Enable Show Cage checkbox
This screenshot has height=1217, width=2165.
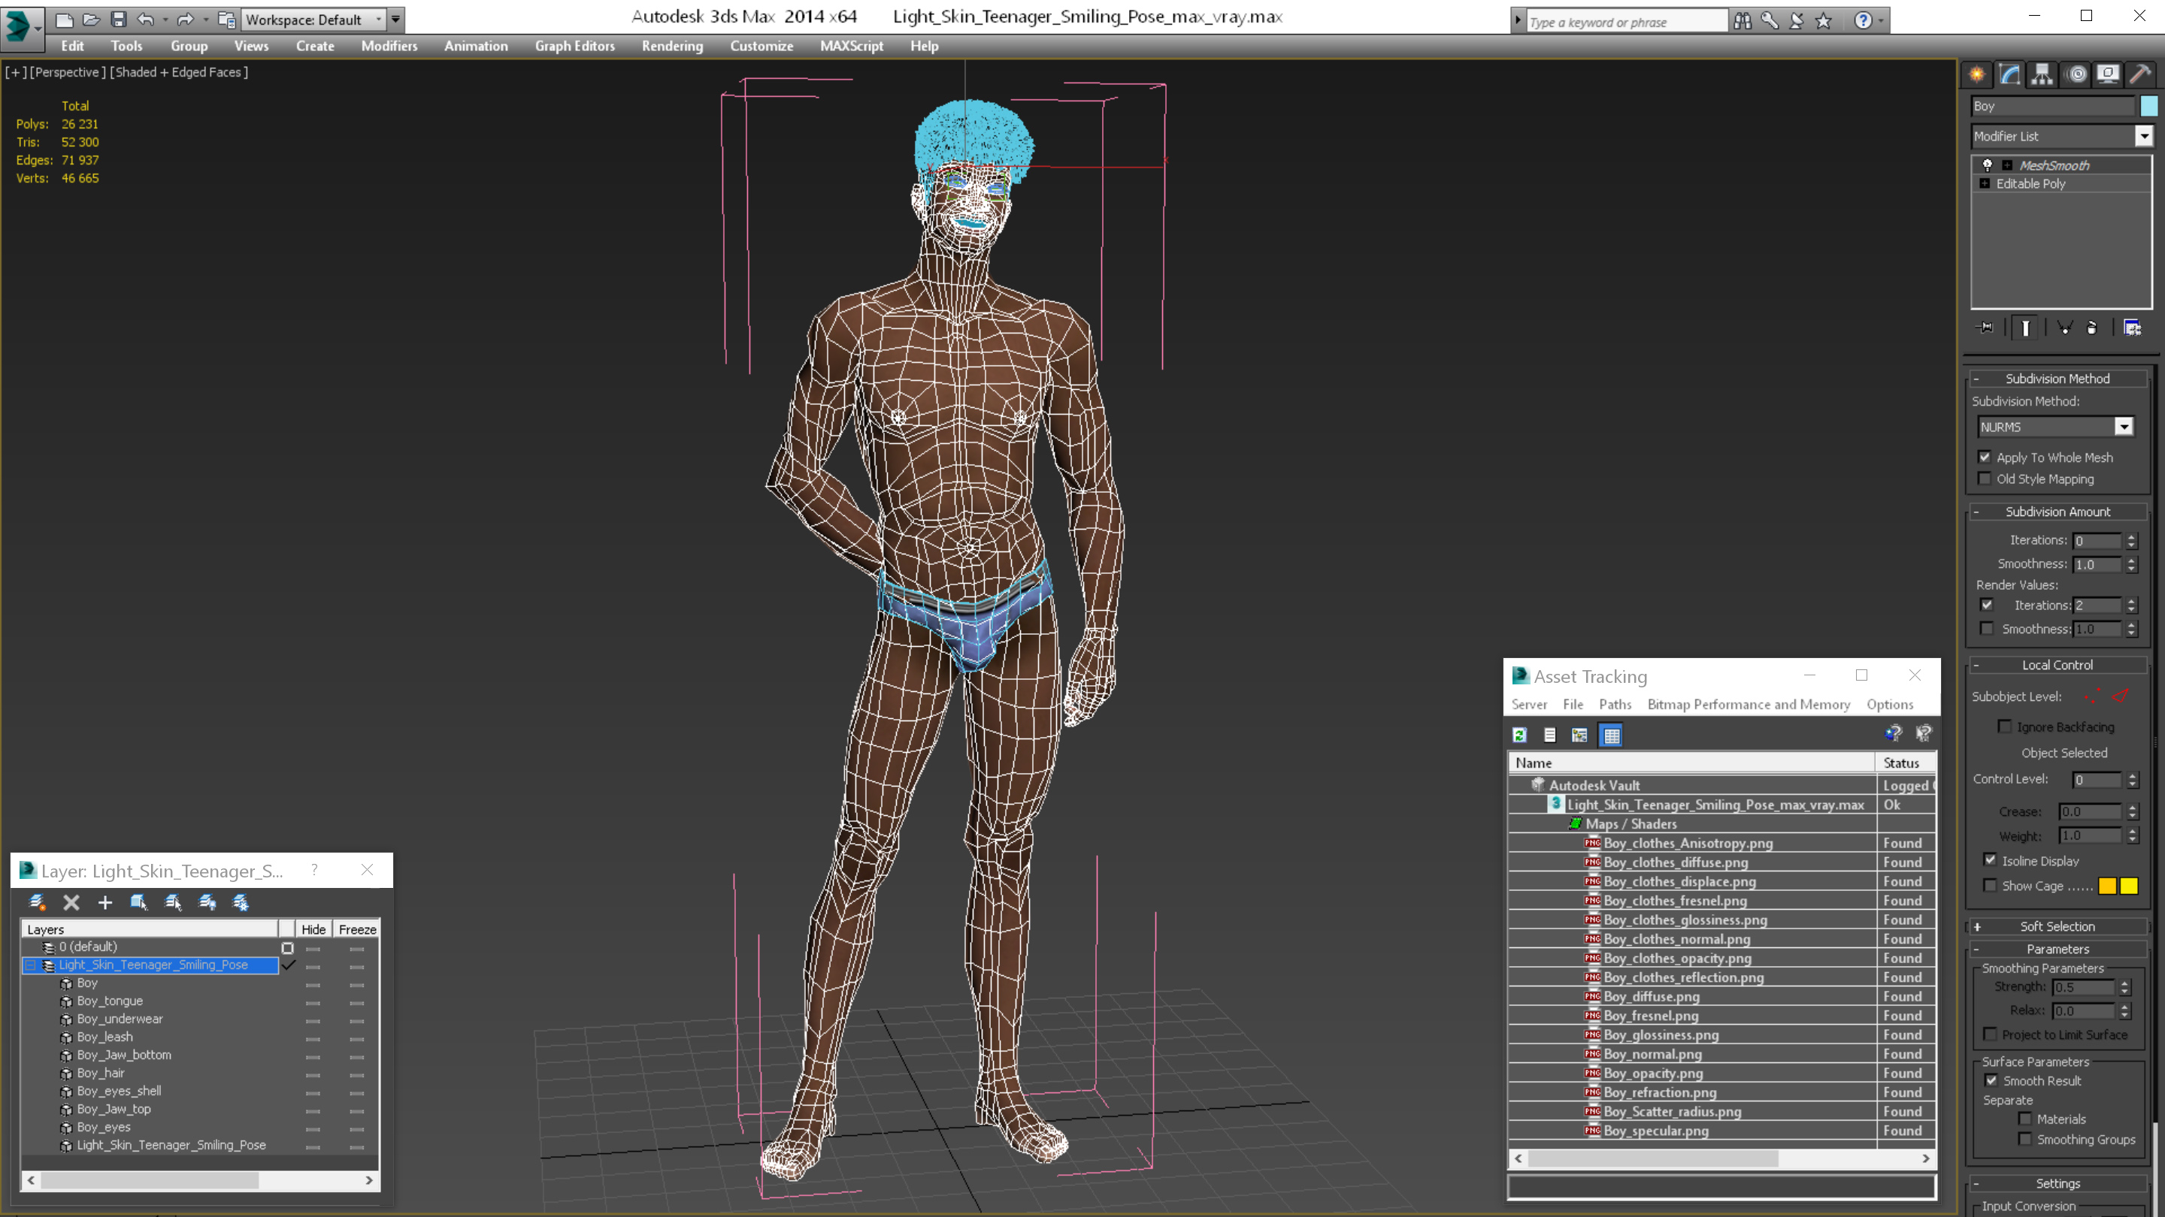pyautogui.click(x=1989, y=885)
